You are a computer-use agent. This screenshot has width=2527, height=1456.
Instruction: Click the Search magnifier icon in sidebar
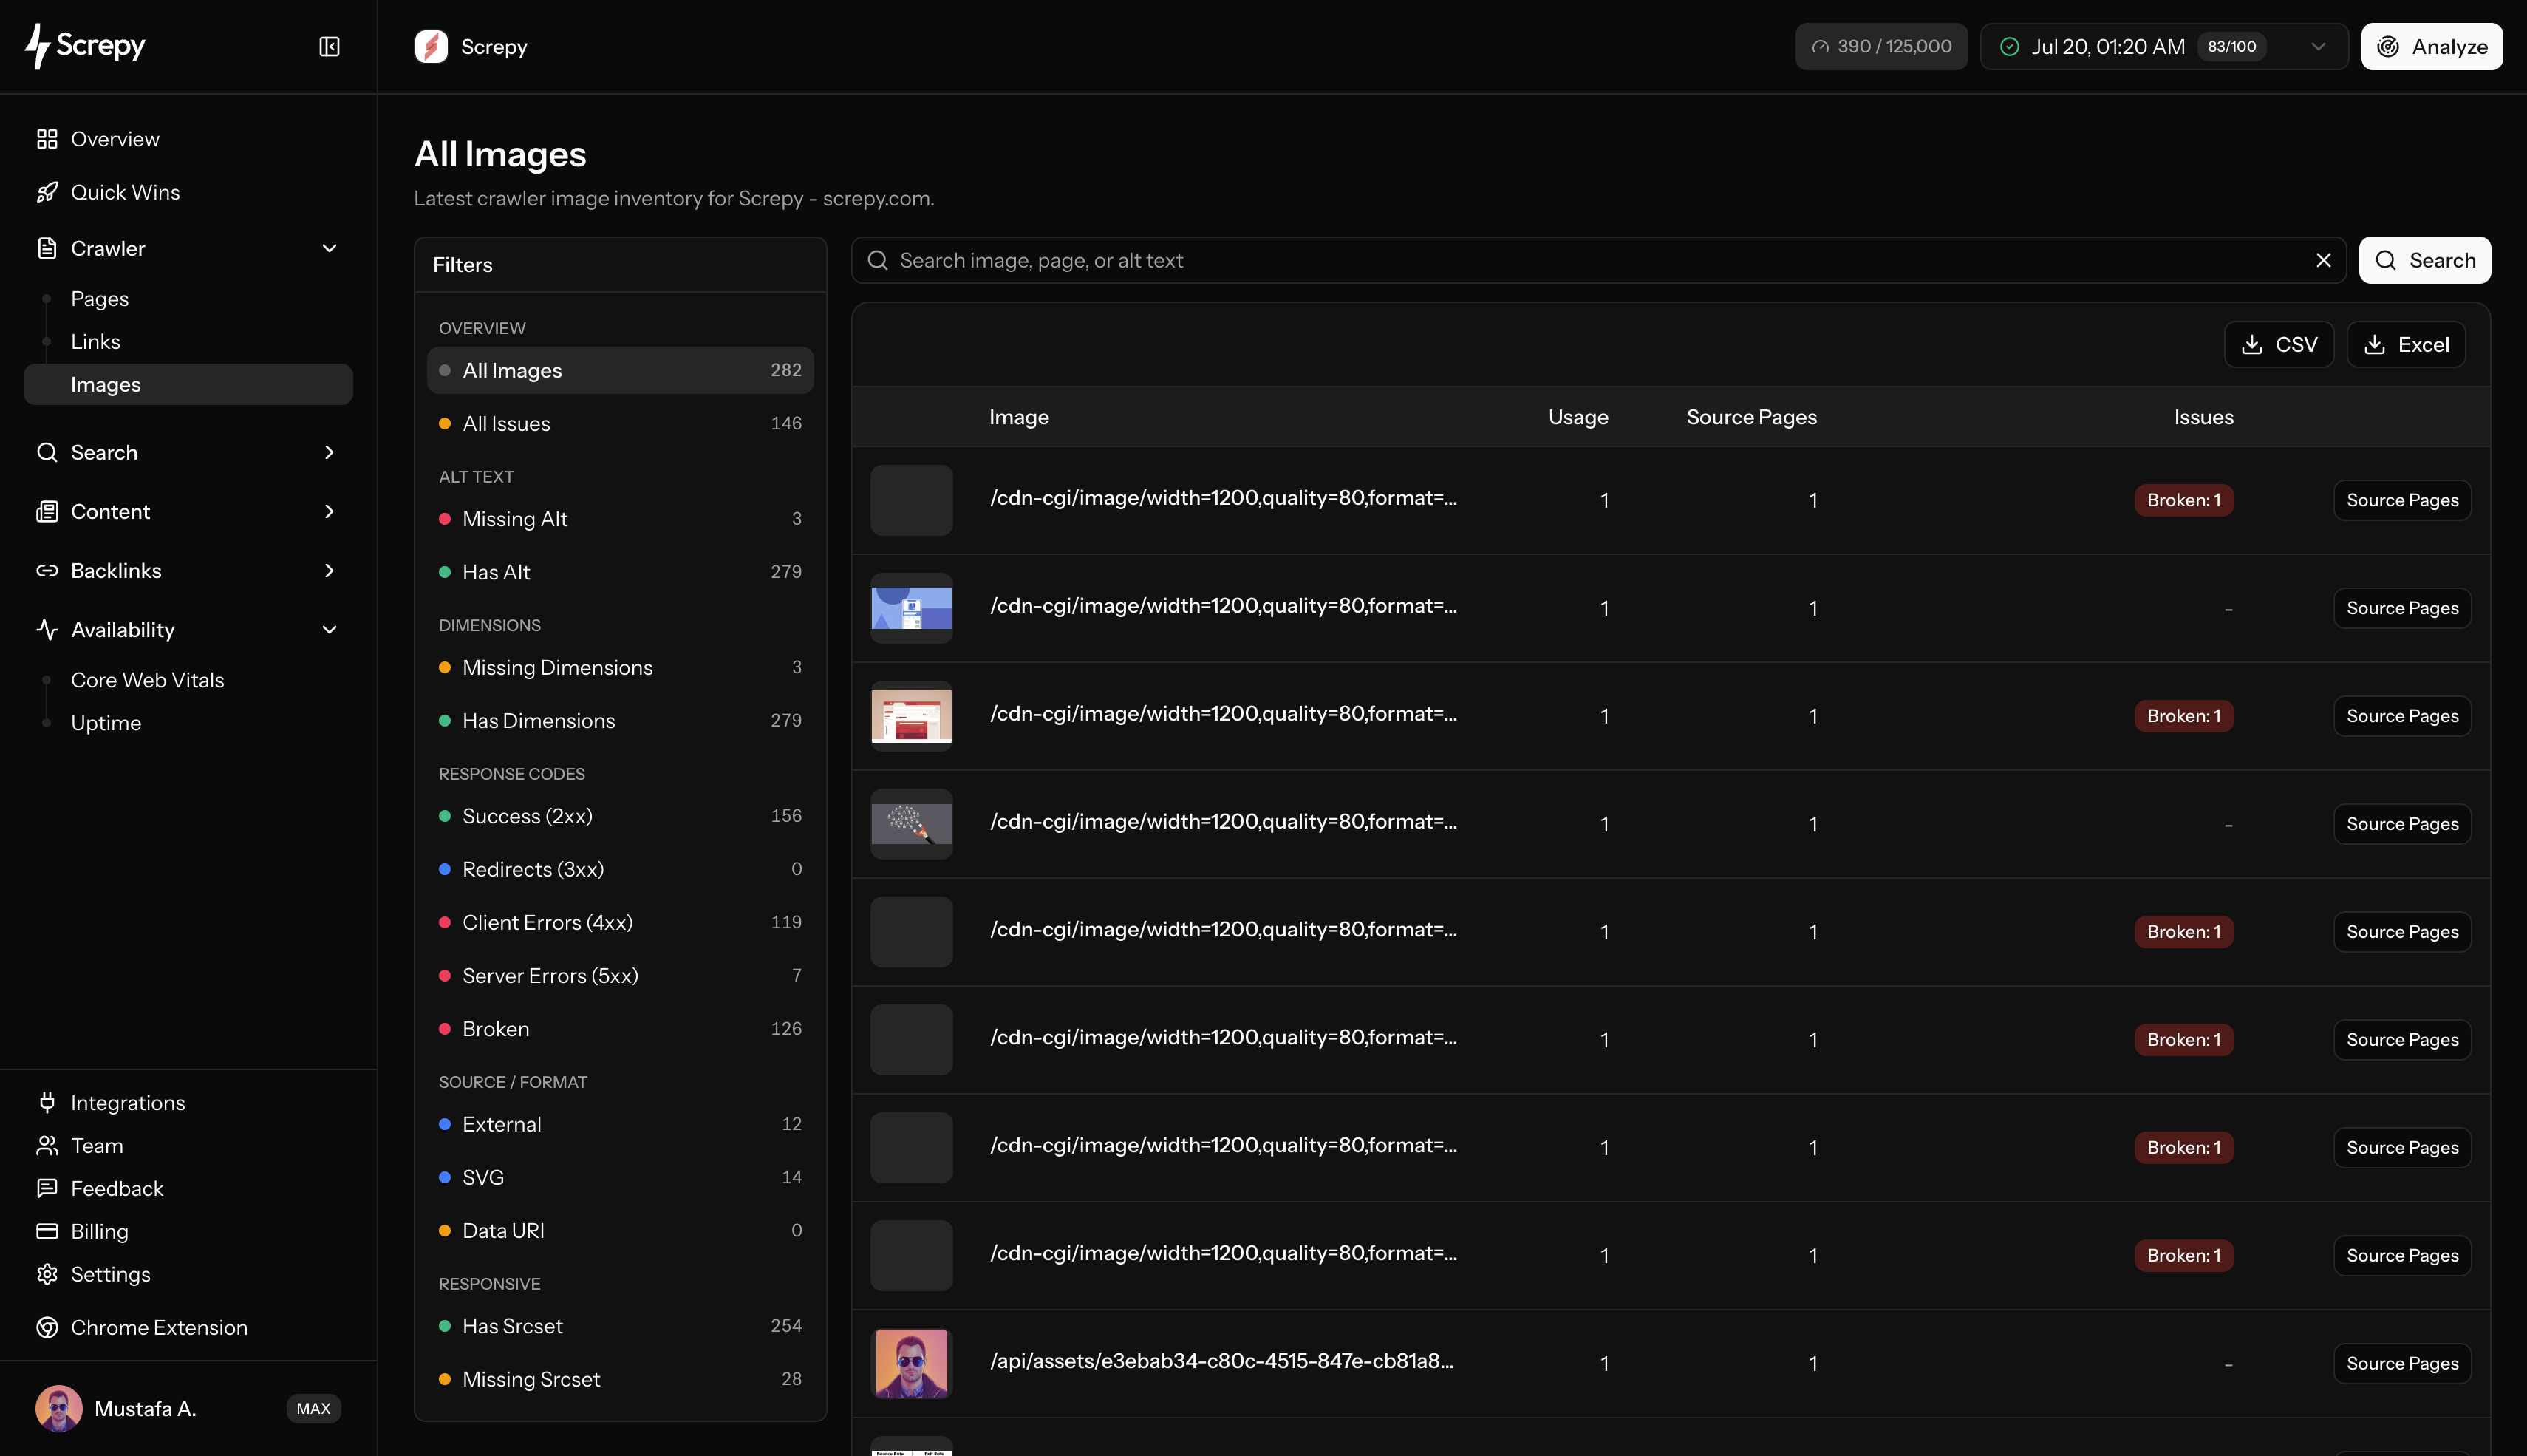pyautogui.click(x=47, y=452)
